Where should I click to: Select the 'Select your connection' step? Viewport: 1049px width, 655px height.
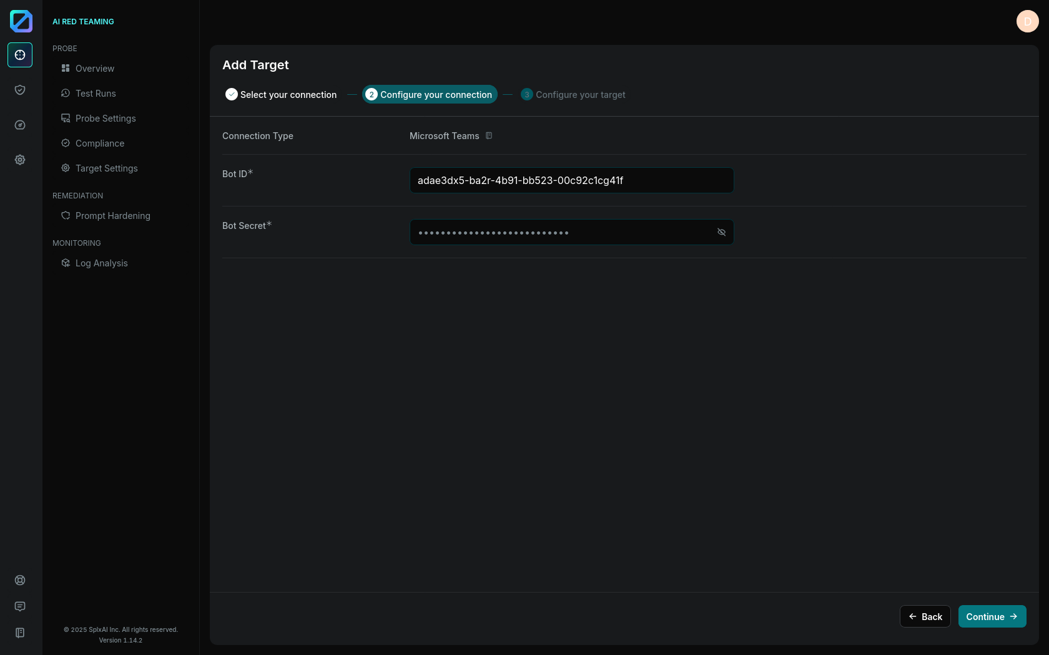(x=281, y=95)
